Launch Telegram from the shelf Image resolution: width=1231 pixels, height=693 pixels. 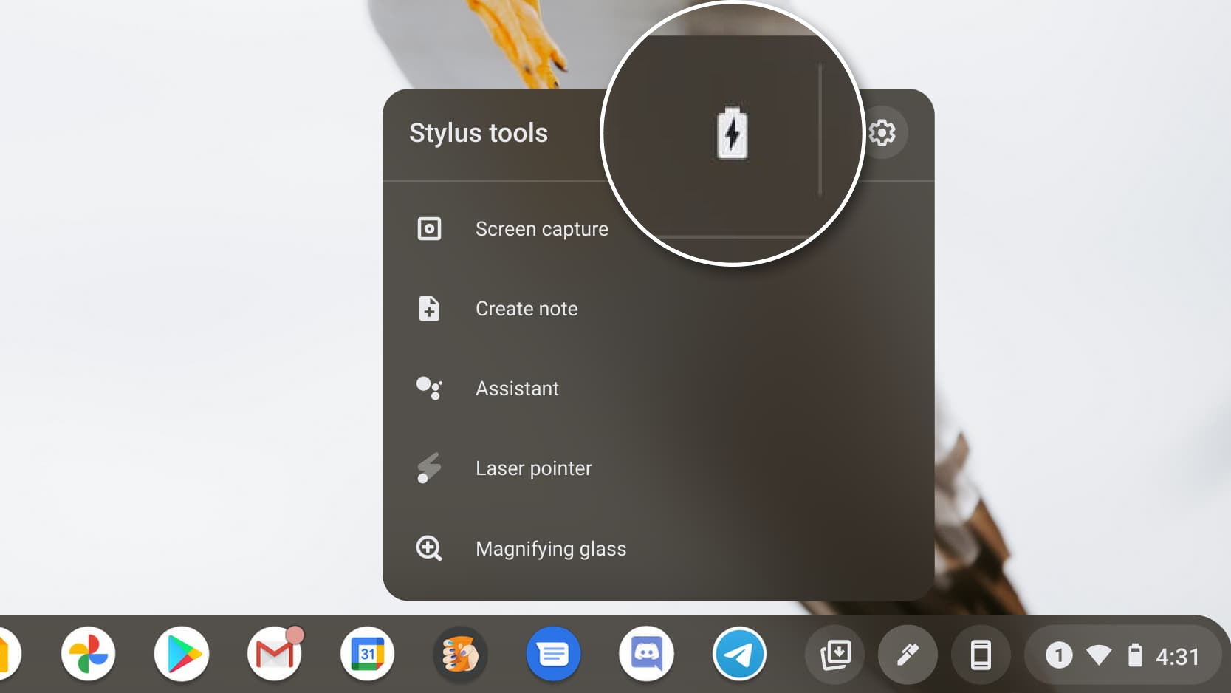click(739, 655)
